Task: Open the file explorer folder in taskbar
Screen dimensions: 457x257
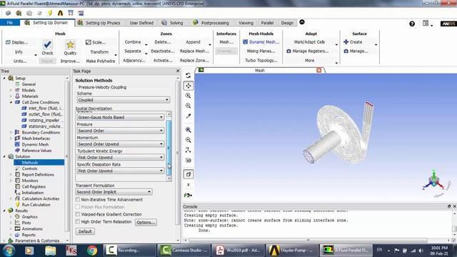Action: (51, 250)
